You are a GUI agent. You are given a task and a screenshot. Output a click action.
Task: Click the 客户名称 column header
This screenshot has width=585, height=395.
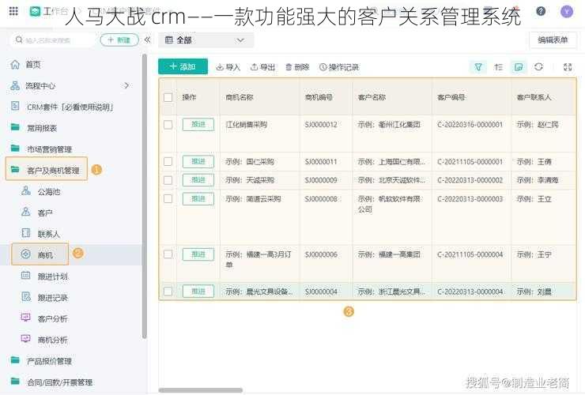point(372,97)
